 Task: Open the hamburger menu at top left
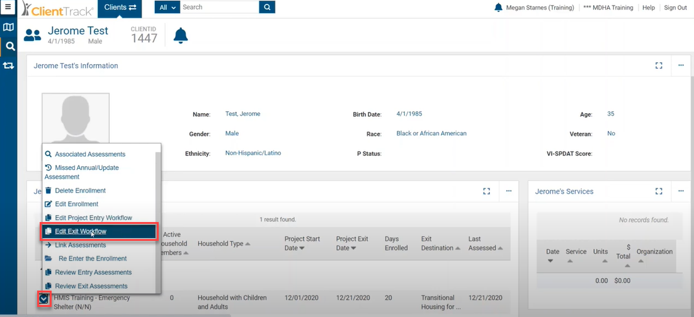(9, 8)
